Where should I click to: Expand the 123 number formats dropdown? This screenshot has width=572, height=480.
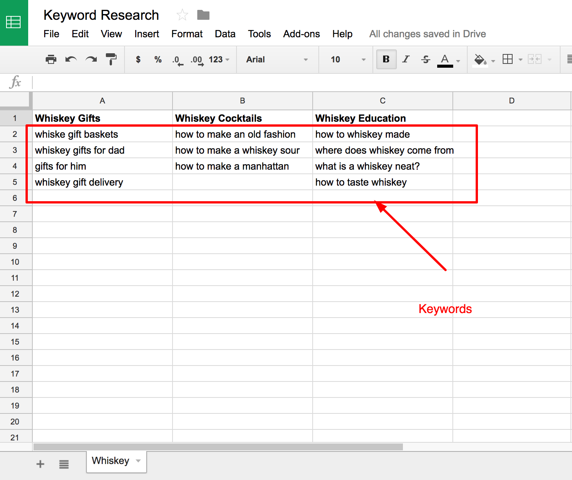tap(219, 59)
